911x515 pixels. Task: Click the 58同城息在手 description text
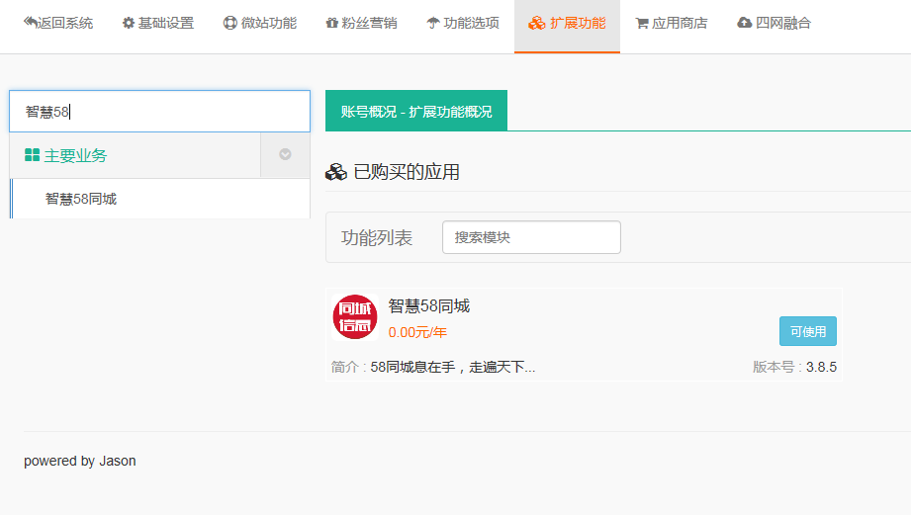pyautogui.click(x=453, y=367)
